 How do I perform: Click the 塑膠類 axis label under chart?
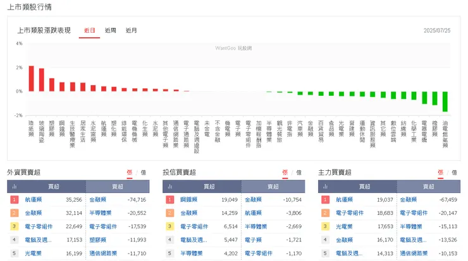pyautogui.click(x=52, y=129)
